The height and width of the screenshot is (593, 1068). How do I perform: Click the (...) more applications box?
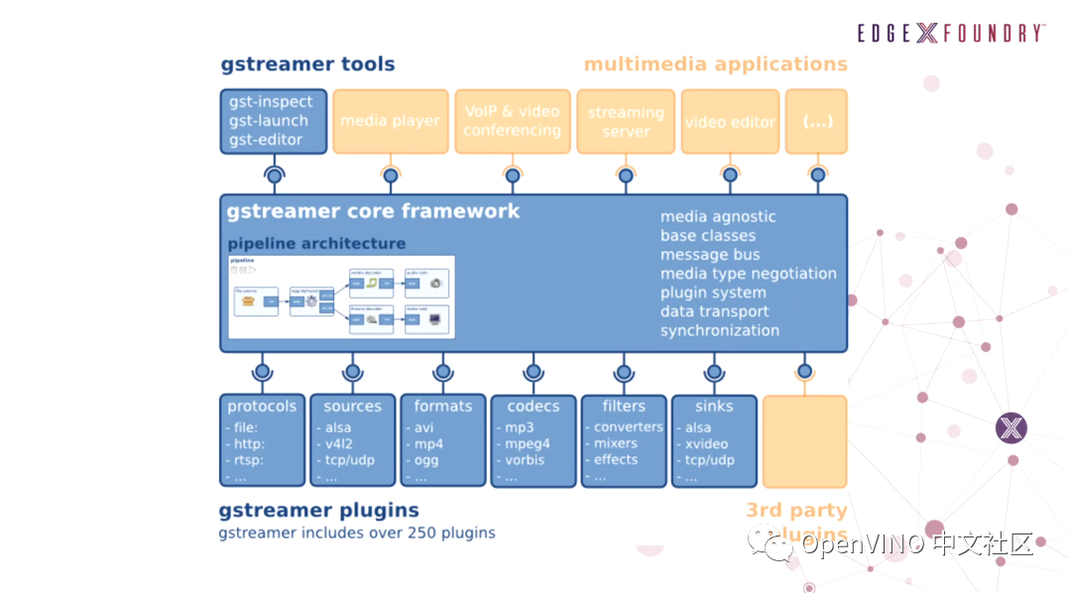point(817,121)
